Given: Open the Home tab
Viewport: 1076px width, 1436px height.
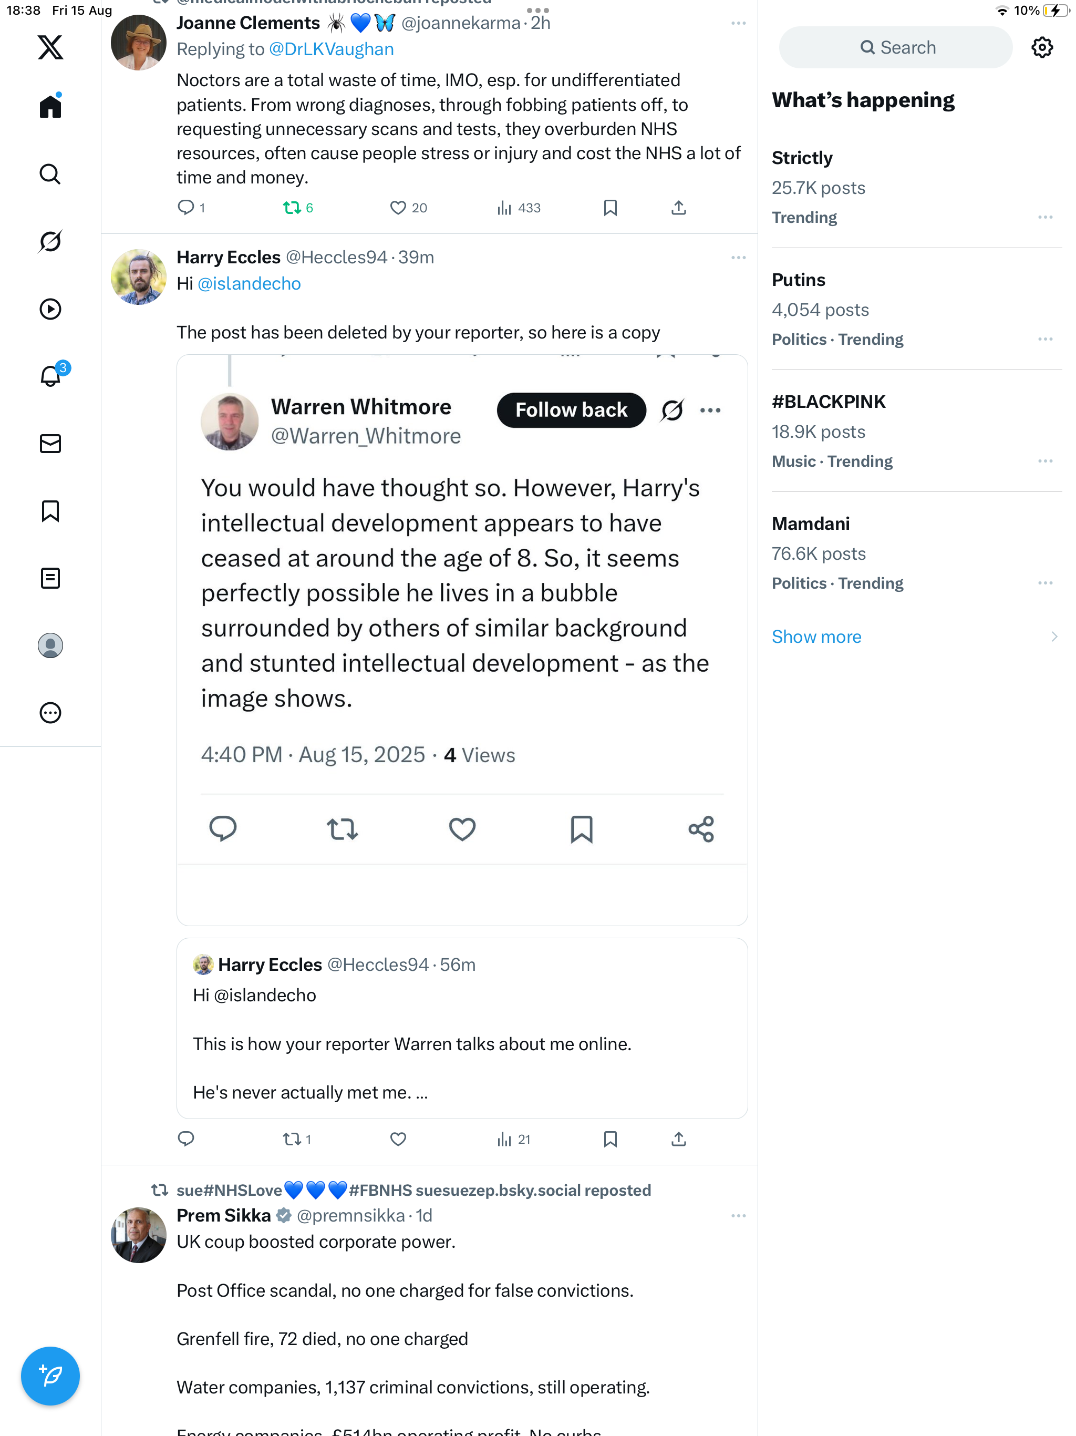Looking at the screenshot, I should pyautogui.click(x=50, y=107).
